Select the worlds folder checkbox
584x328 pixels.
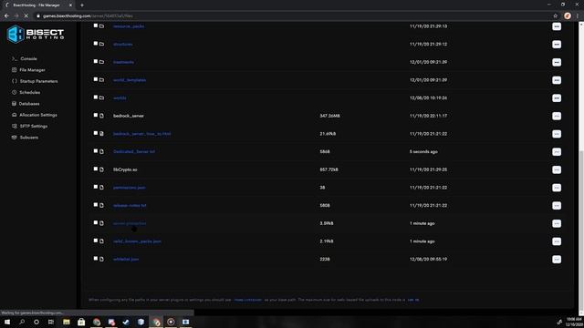point(95,97)
